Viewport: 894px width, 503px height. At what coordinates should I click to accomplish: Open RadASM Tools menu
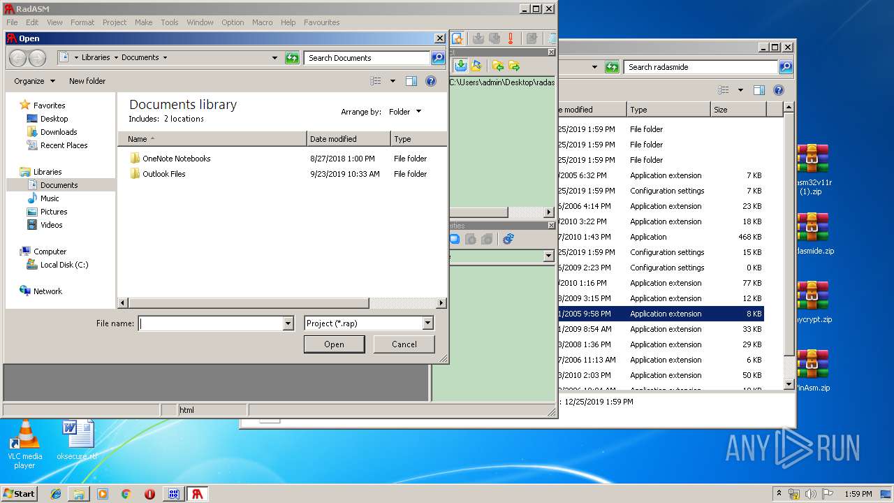[x=170, y=22]
